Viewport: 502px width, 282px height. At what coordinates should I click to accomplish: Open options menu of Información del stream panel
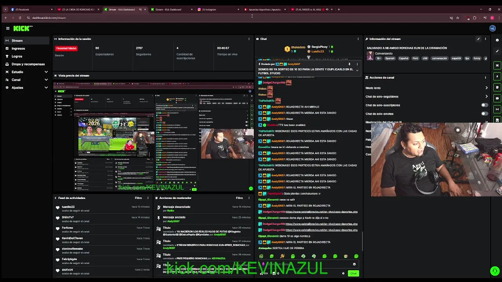(486, 39)
